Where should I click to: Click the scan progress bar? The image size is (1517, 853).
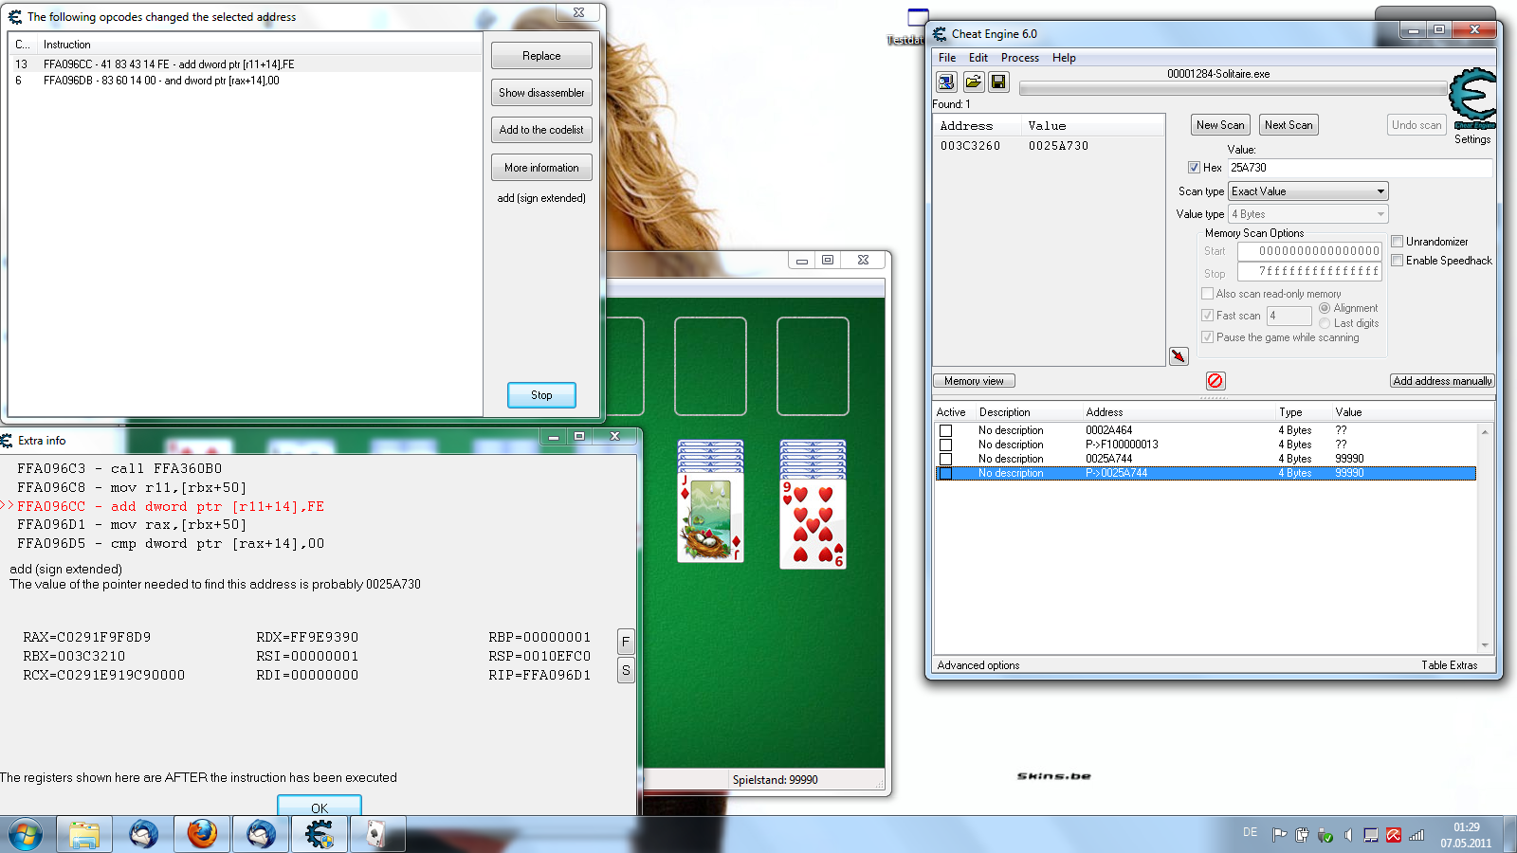(1233, 89)
